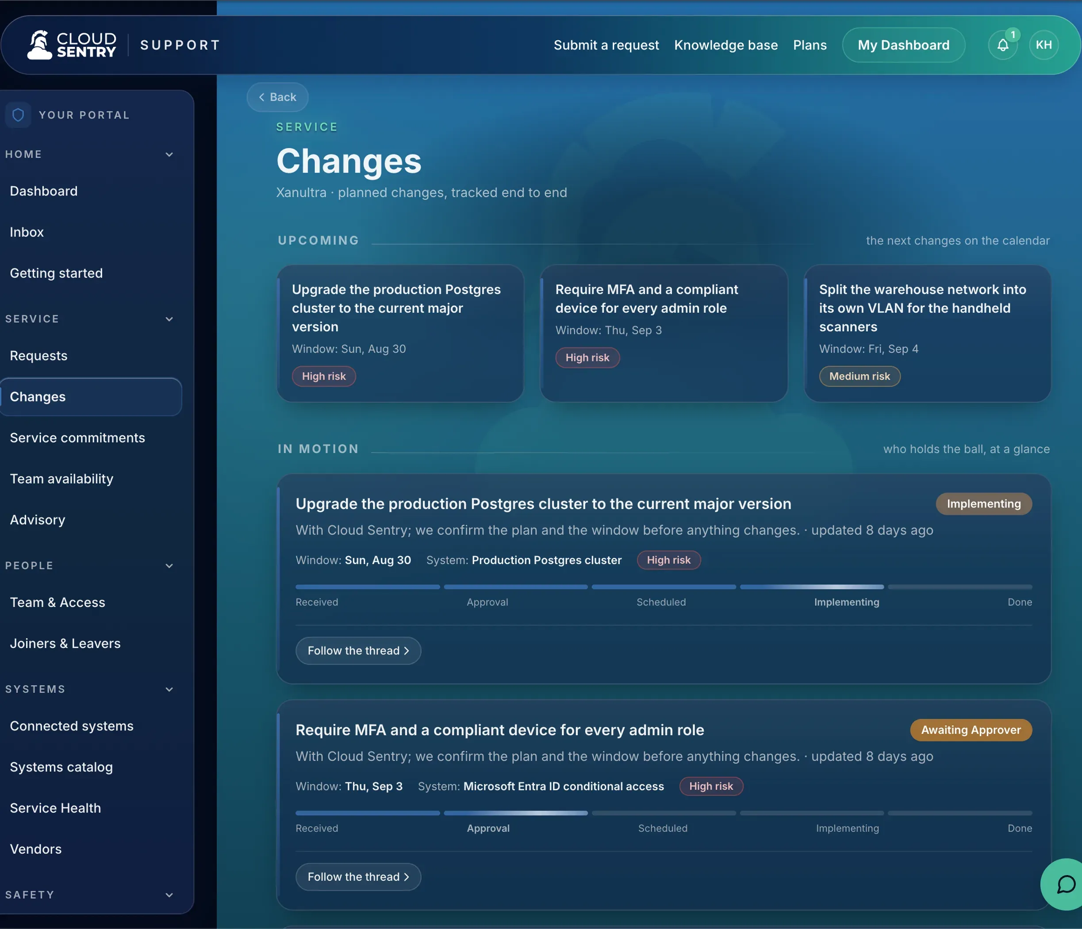Open Advisory in the sidebar
The width and height of the screenshot is (1082, 929).
(x=91, y=520)
